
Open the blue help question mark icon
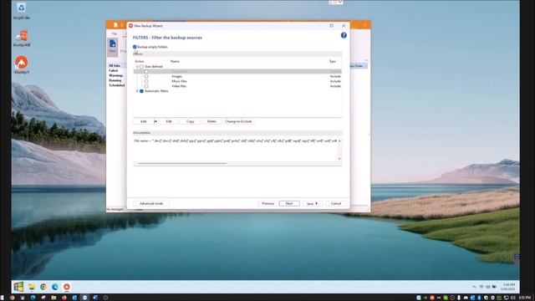[344, 35]
